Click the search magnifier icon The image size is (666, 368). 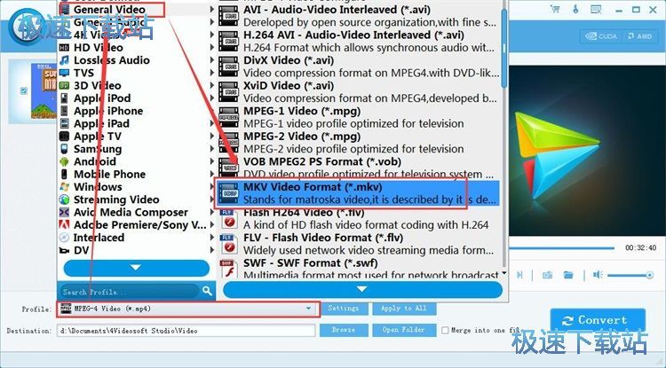(207, 291)
